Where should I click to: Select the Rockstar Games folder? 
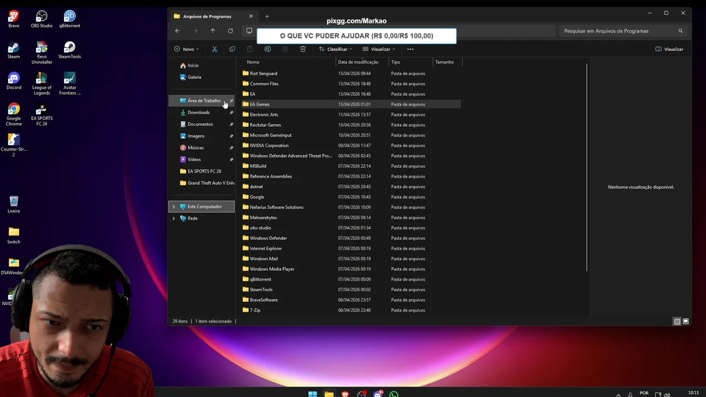click(x=265, y=125)
